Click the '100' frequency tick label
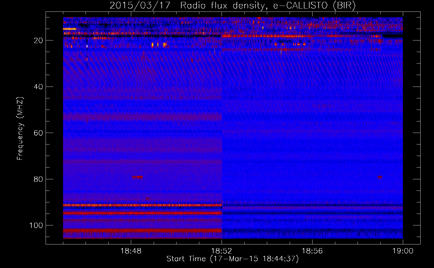 point(36,225)
